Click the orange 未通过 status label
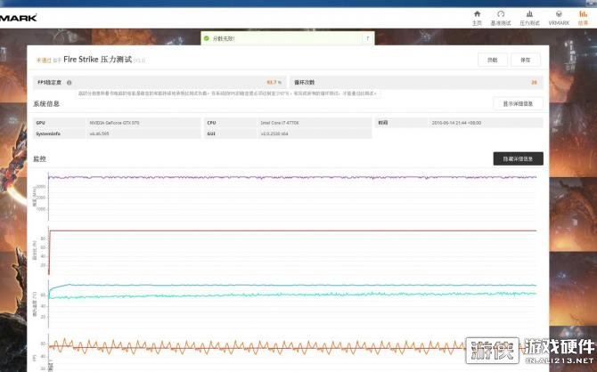 [44, 61]
